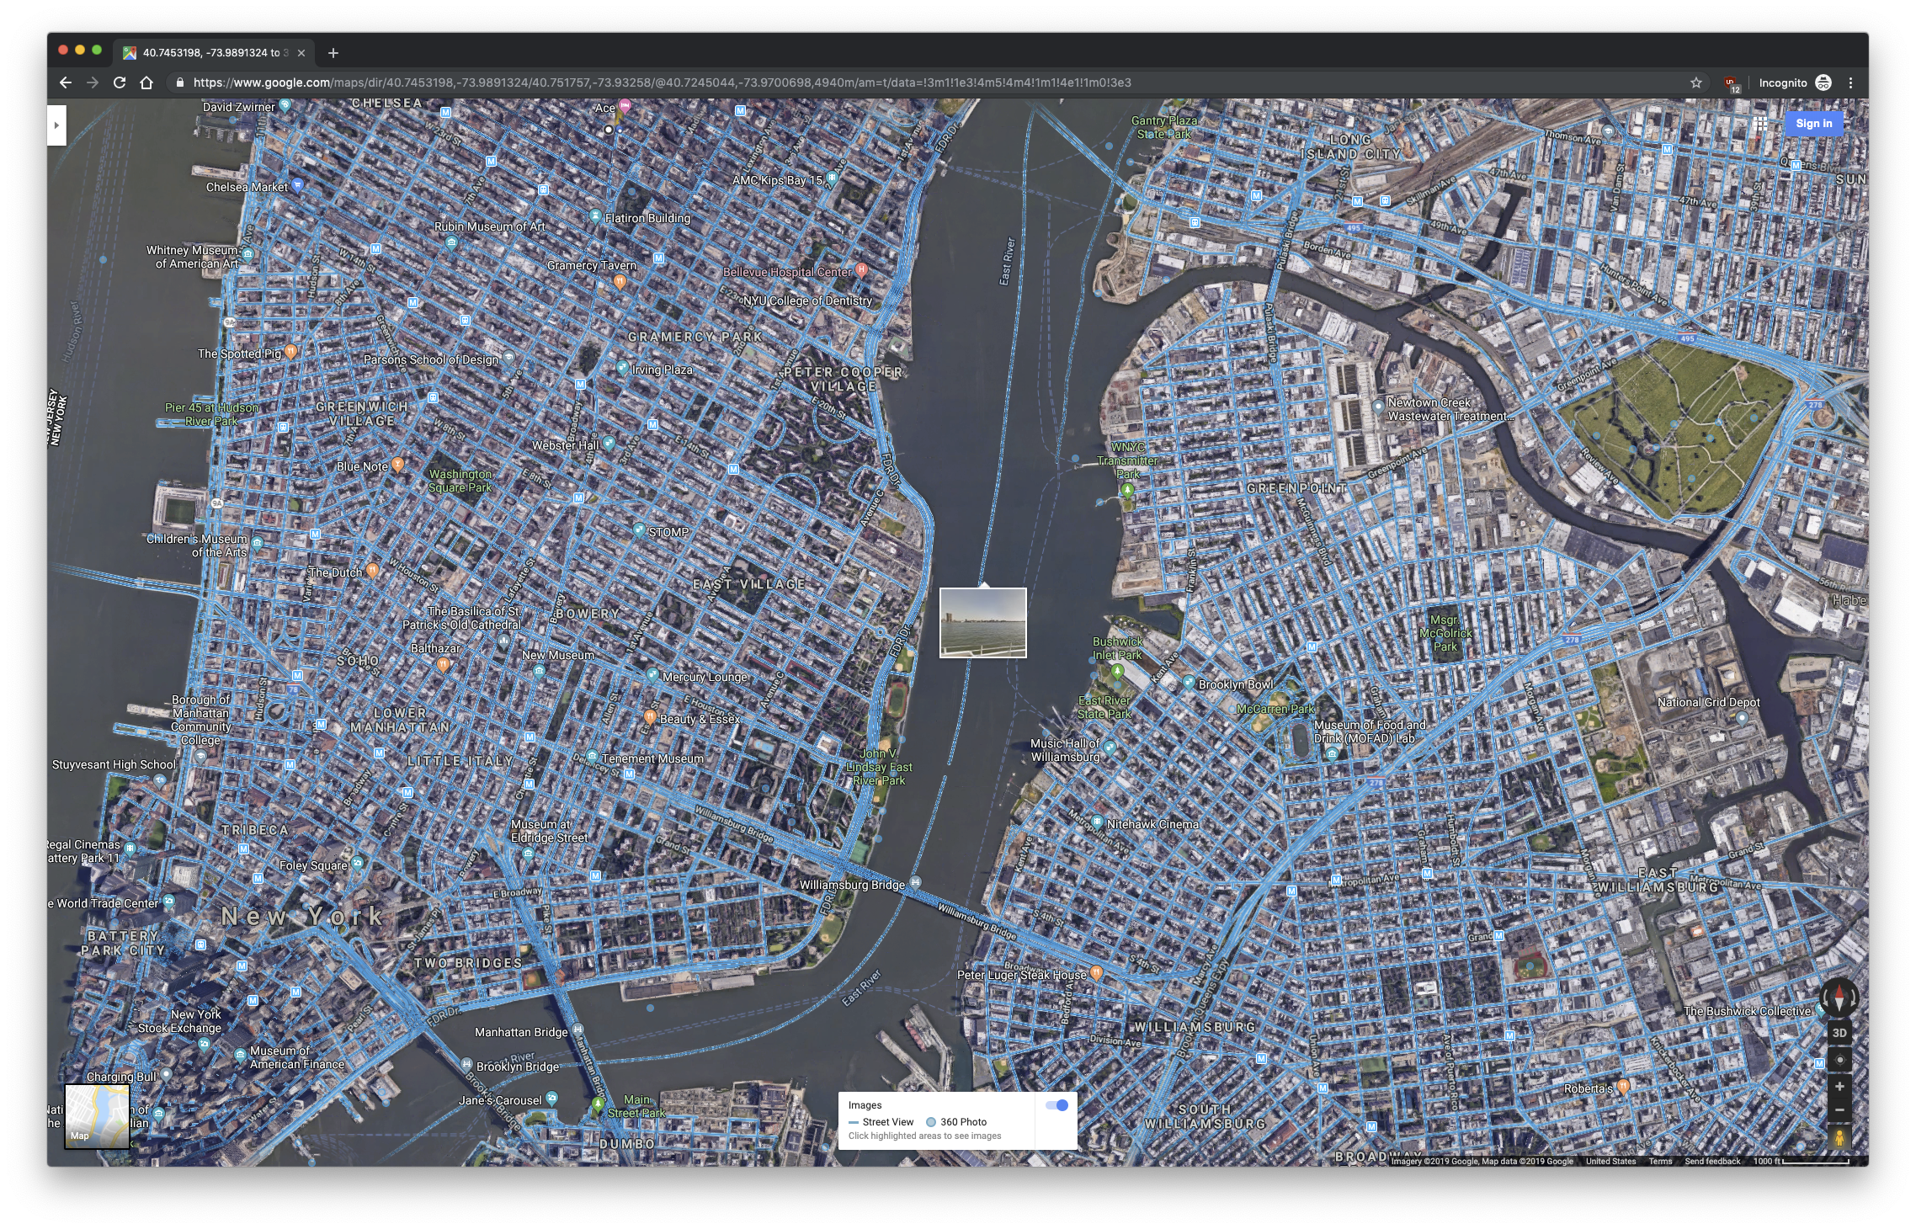Open the uBlock Origin extension icon
This screenshot has height=1229, width=1916.
click(1732, 83)
